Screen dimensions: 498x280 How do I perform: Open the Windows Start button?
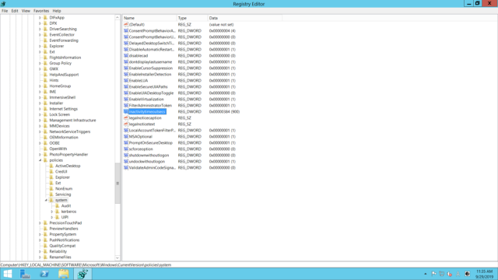pyautogui.click(x=8, y=274)
